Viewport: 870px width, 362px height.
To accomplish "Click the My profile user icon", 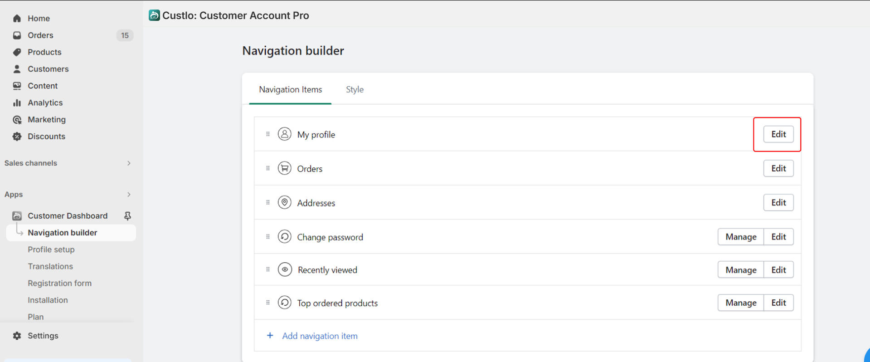I will pyautogui.click(x=285, y=134).
